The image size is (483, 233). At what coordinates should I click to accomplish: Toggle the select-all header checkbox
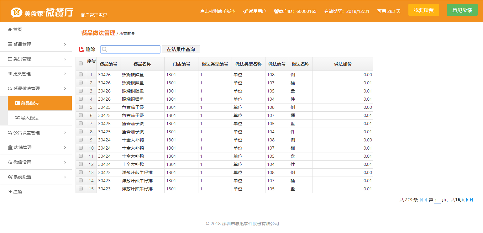[81, 63]
